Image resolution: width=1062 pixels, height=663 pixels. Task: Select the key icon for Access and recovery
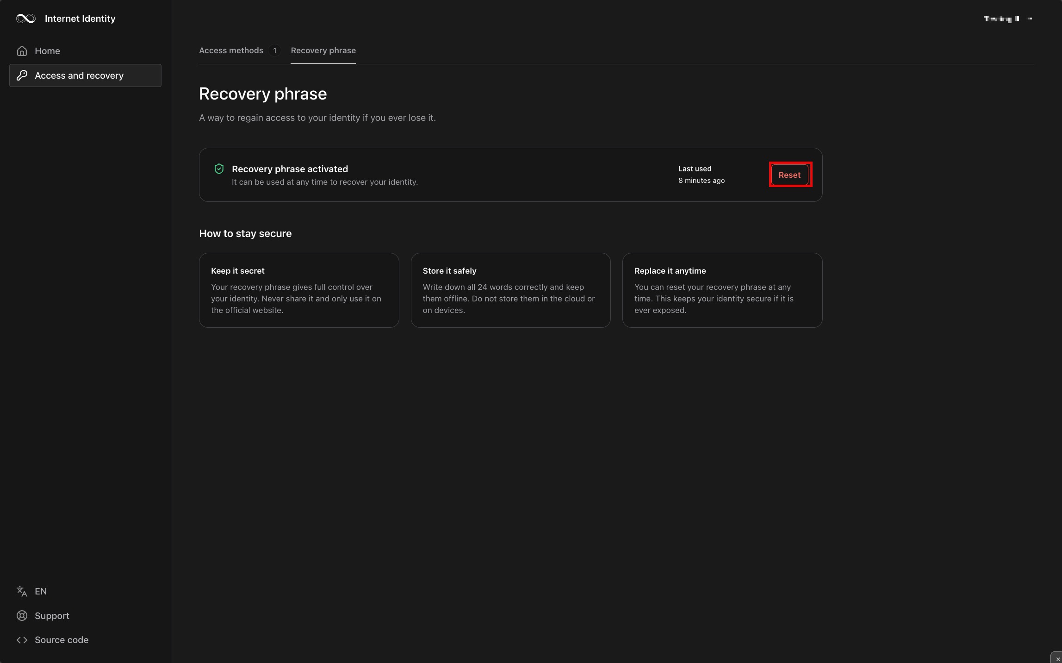[x=22, y=75]
